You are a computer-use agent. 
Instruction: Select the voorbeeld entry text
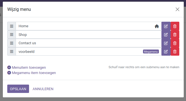click(27, 52)
